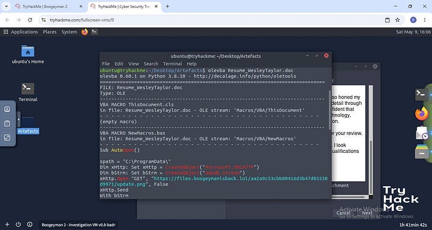The height and width of the screenshot is (230, 432).
Task: Open the System menu
Action: click(x=69, y=32)
